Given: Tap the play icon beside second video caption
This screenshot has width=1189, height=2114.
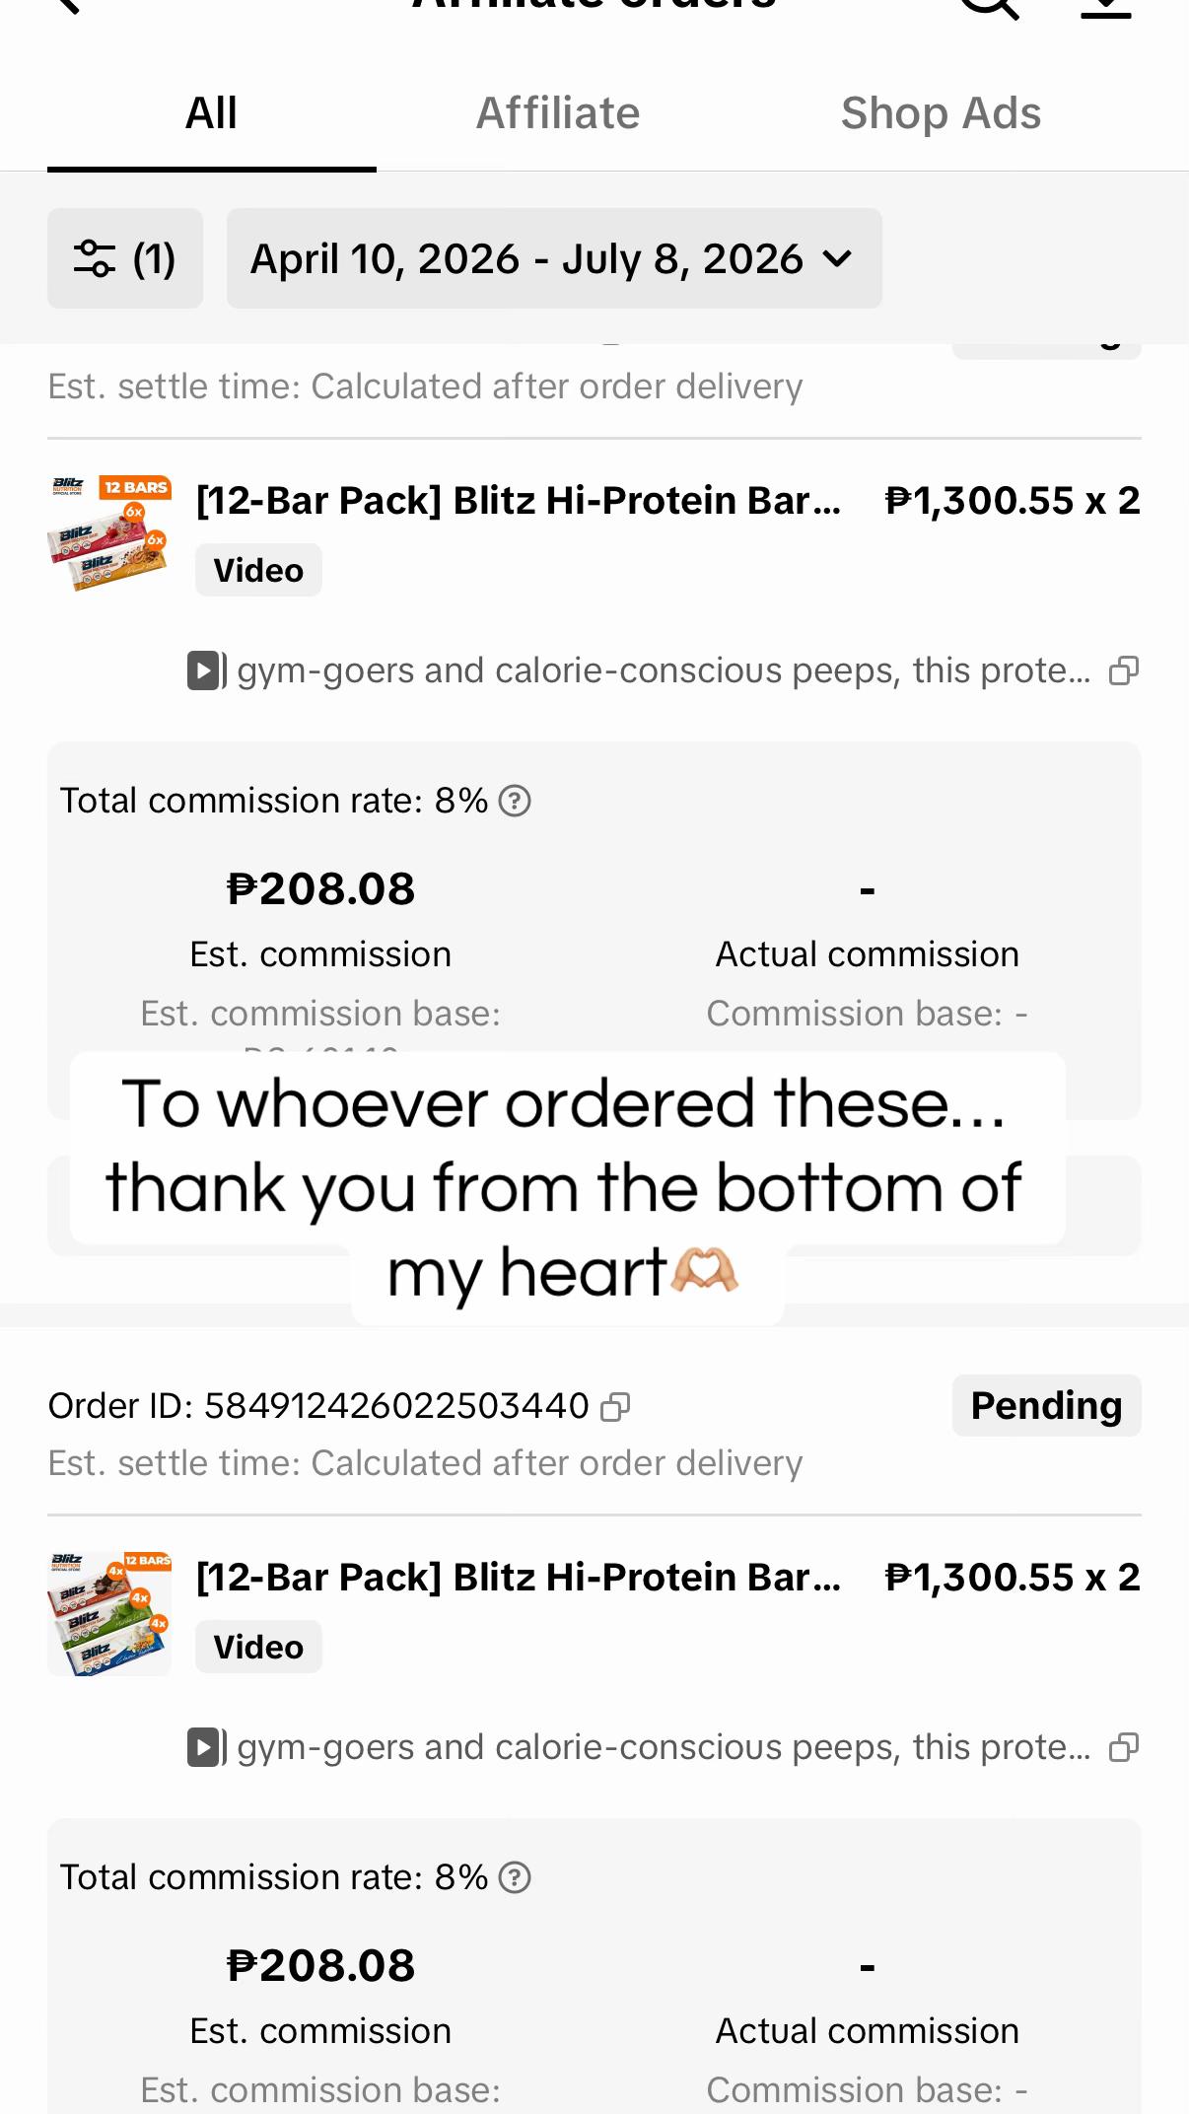Looking at the screenshot, I should [x=206, y=1747].
